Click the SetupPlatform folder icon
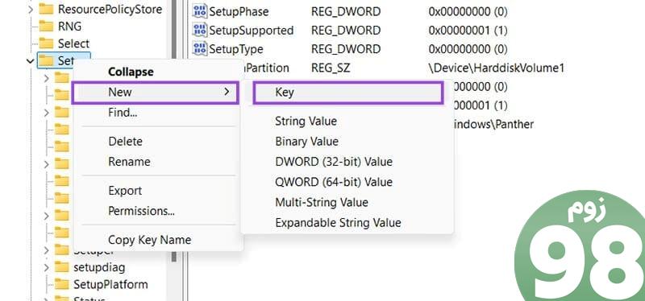This screenshot has height=301, width=645. (62, 285)
